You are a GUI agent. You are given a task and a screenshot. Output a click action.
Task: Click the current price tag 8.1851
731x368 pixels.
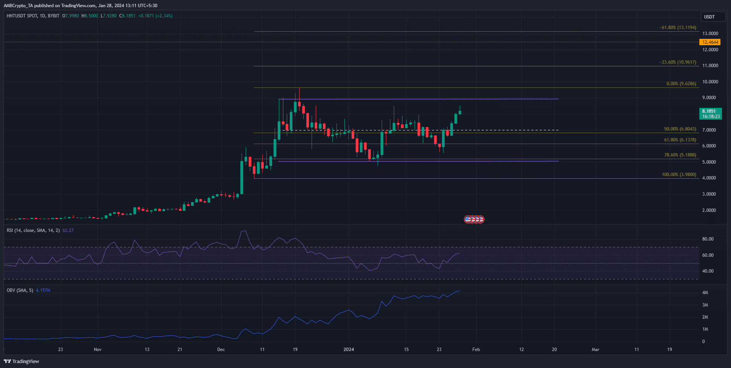point(710,113)
